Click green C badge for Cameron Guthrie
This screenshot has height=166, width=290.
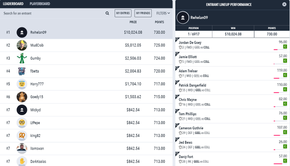[x=285, y=132]
